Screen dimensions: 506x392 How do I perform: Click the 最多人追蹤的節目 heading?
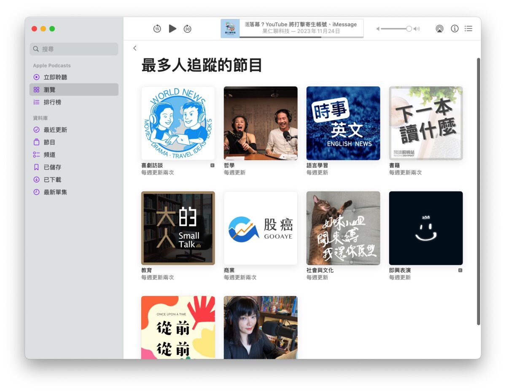[202, 66]
